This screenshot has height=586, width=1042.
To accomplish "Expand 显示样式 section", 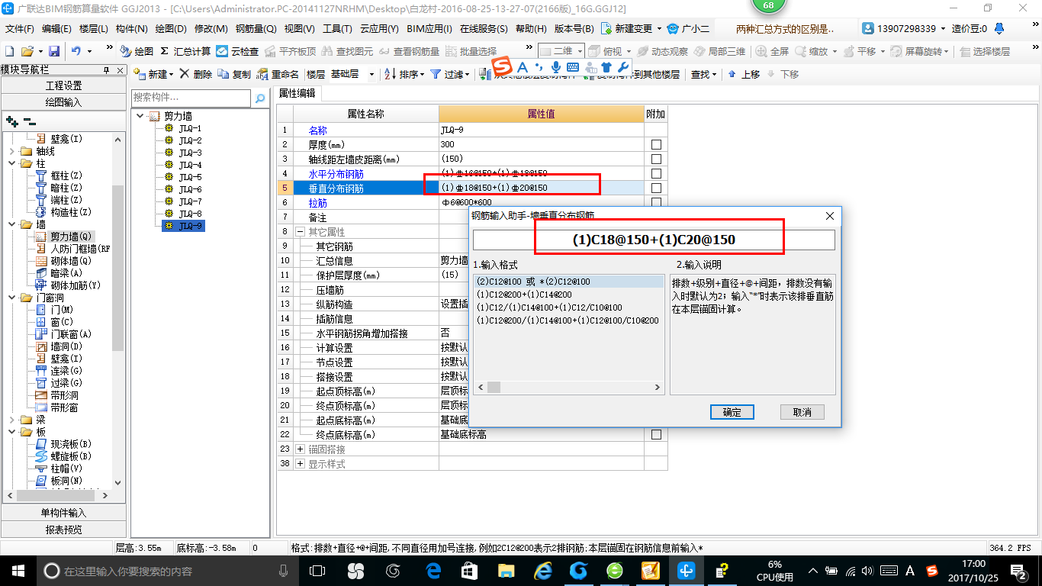I will [300, 464].
